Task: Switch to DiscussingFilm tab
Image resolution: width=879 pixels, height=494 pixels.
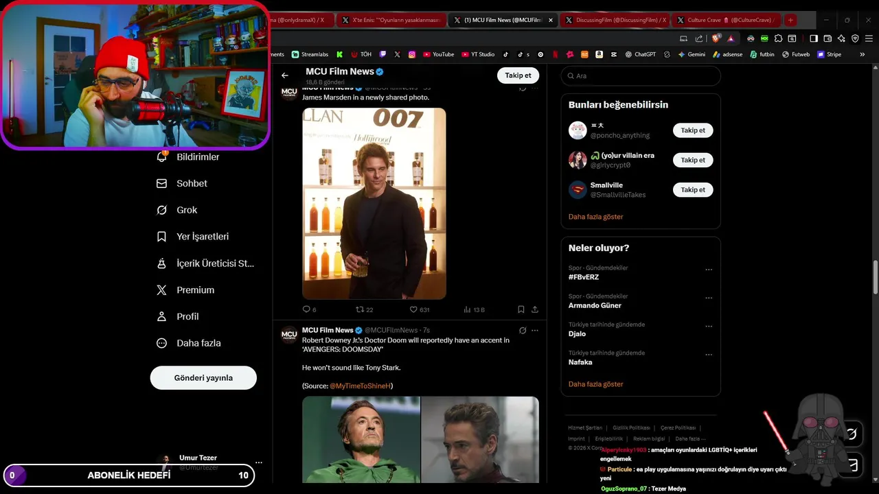Action: [614, 20]
